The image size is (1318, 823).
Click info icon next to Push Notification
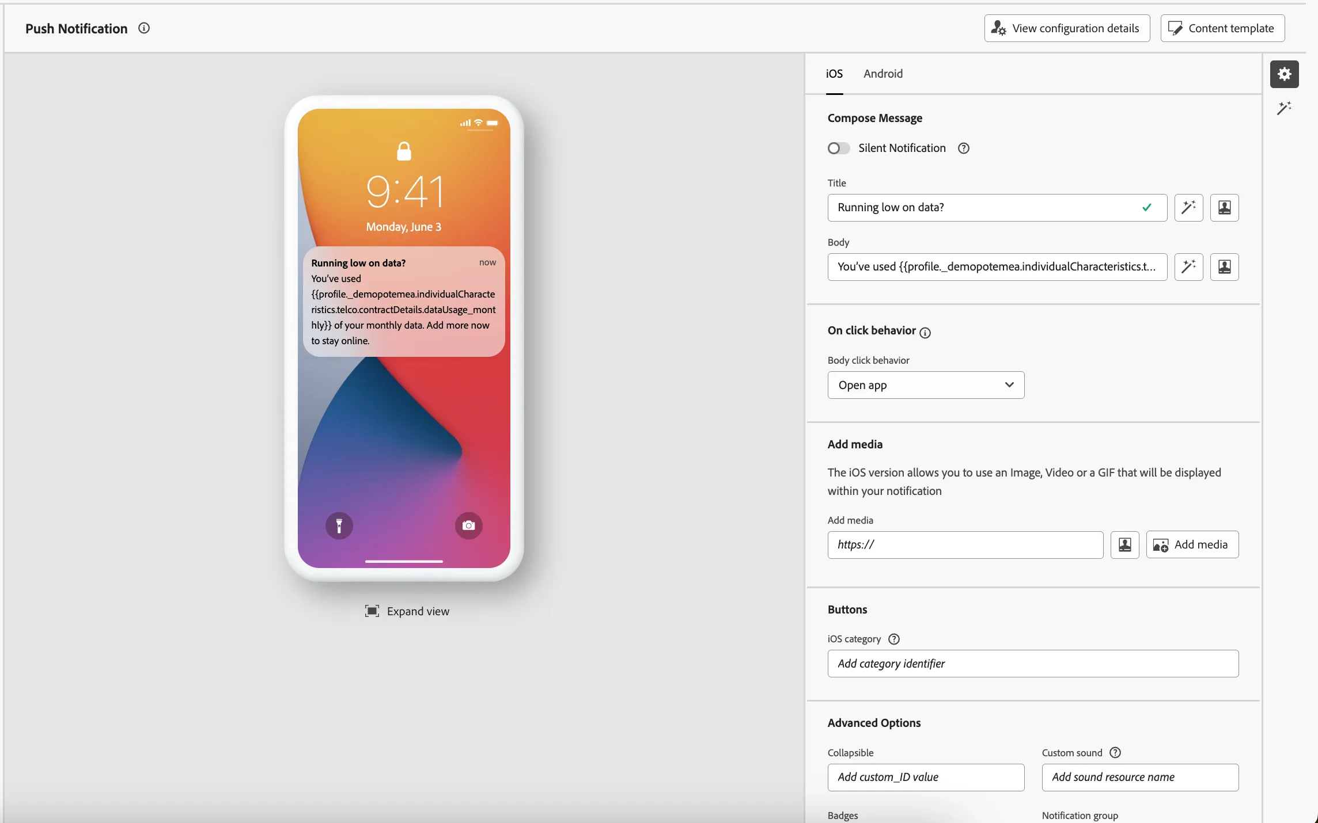144,28
